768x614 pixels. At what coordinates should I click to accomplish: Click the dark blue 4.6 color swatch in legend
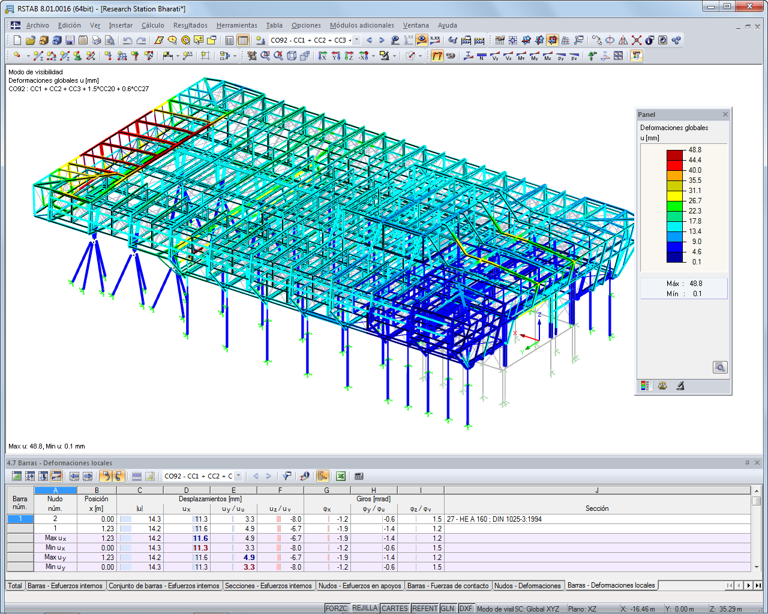[x=675, y=257]
